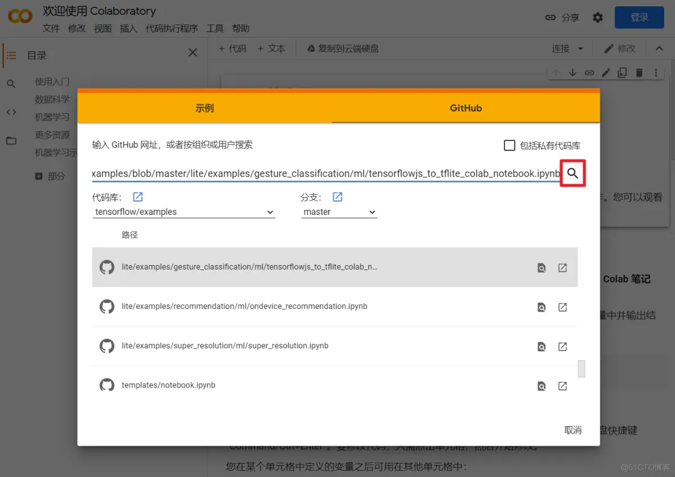Image resolution: width=675 pixels, height=477 pixels.
Task: Select templates/notebook.ipynb path text
Action: (168, 385)
